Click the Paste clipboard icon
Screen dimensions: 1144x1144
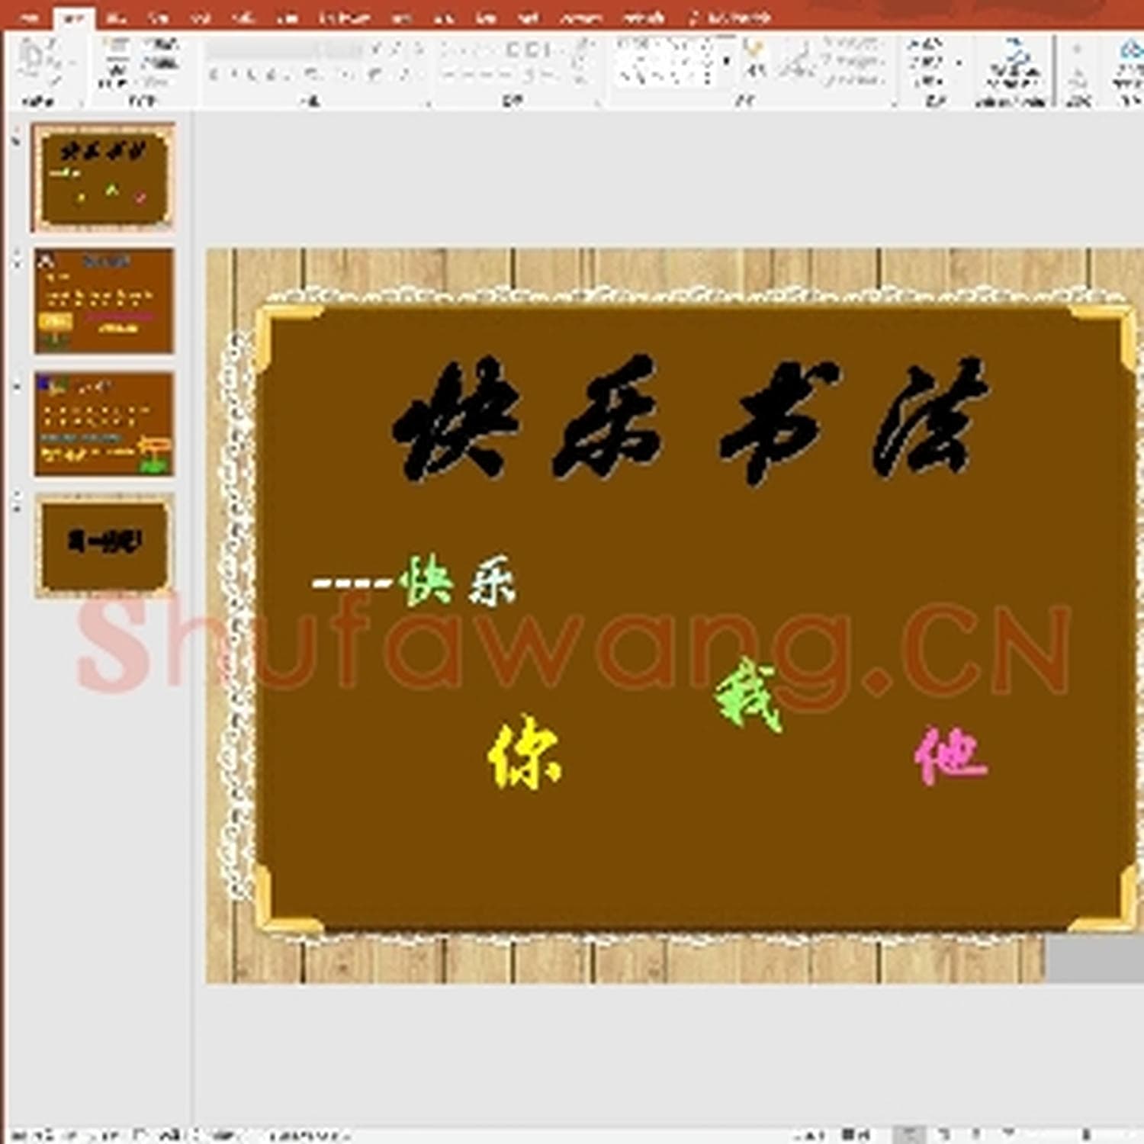(x=32, y=59)
